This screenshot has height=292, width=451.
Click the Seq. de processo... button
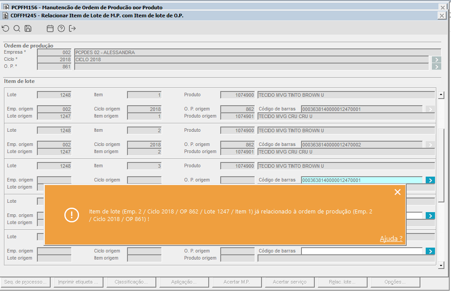25,282
